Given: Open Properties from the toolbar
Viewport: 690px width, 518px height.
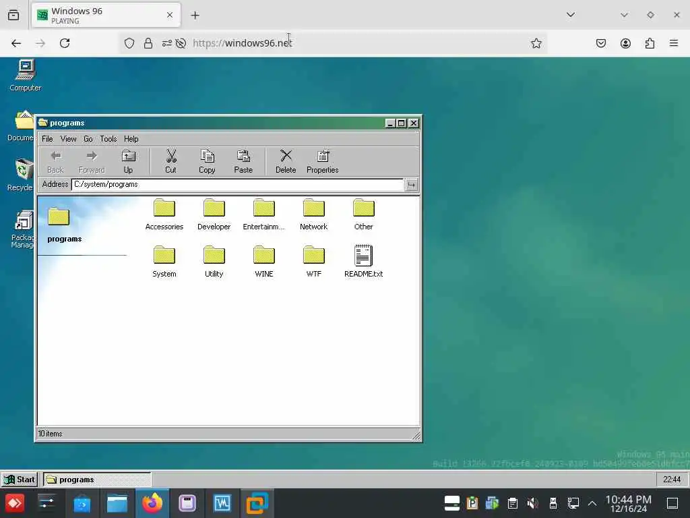Looking at the screenshot, I should [x=323, y=162].
